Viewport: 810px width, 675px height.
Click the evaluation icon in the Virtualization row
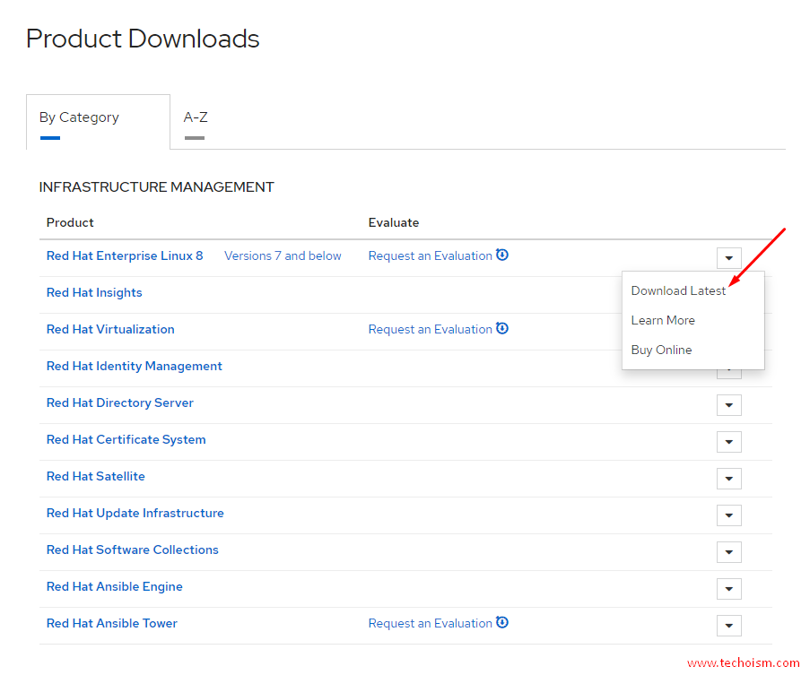502,328
